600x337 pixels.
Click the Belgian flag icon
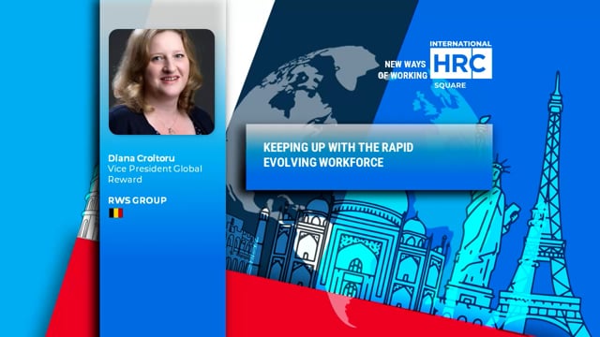tap(115, 212)
